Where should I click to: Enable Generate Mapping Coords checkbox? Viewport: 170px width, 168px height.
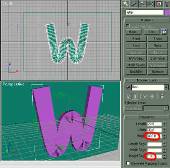click(x=128, y=163)
